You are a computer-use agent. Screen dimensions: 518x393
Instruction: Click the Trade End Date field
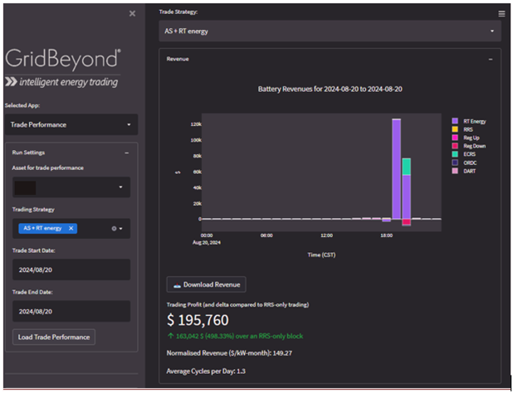point(71,311)
